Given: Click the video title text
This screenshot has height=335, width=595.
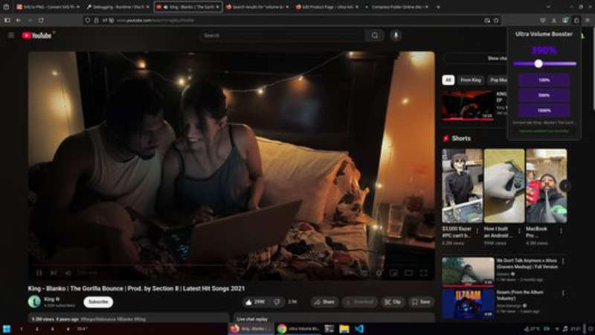Looking at the screenshot, I should point(136,289).
